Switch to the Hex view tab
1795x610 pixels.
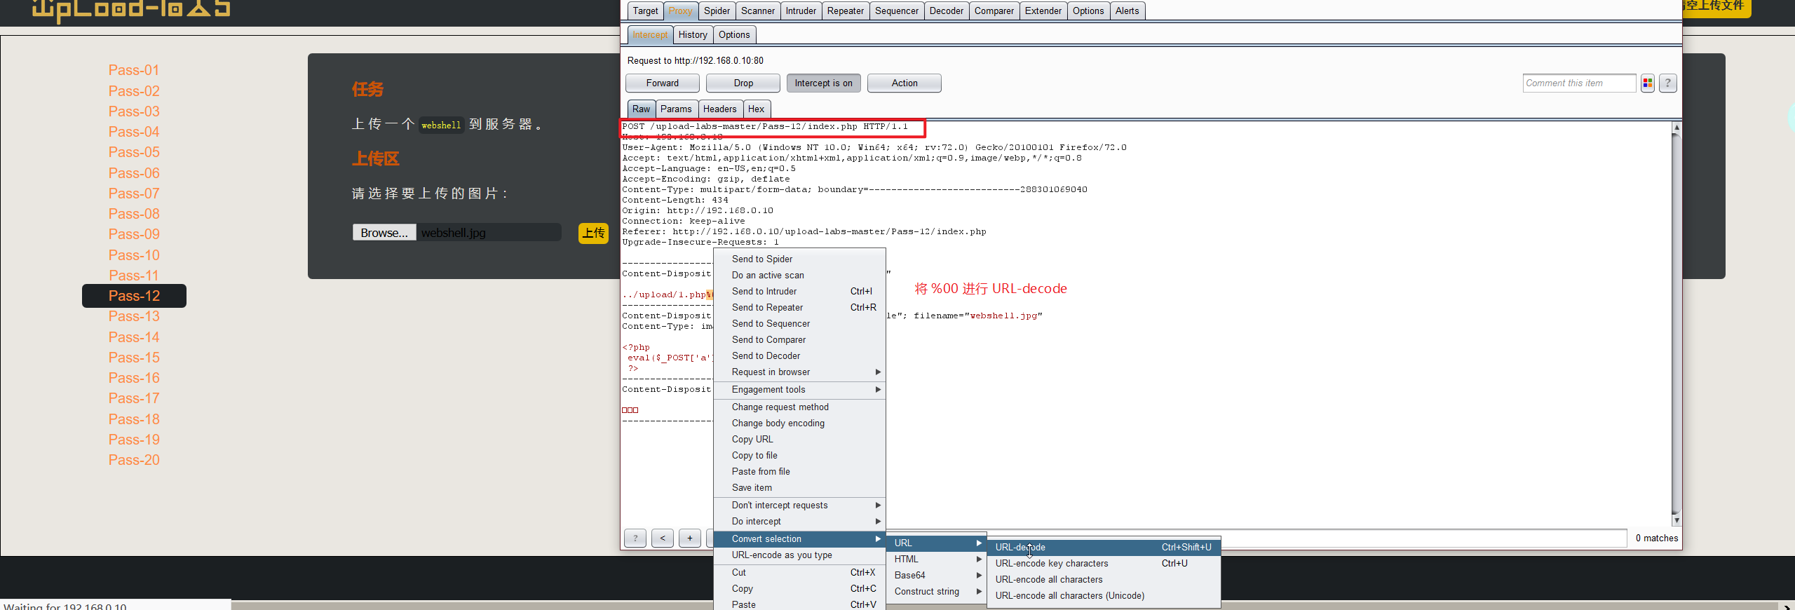click(x=756, y=109)
